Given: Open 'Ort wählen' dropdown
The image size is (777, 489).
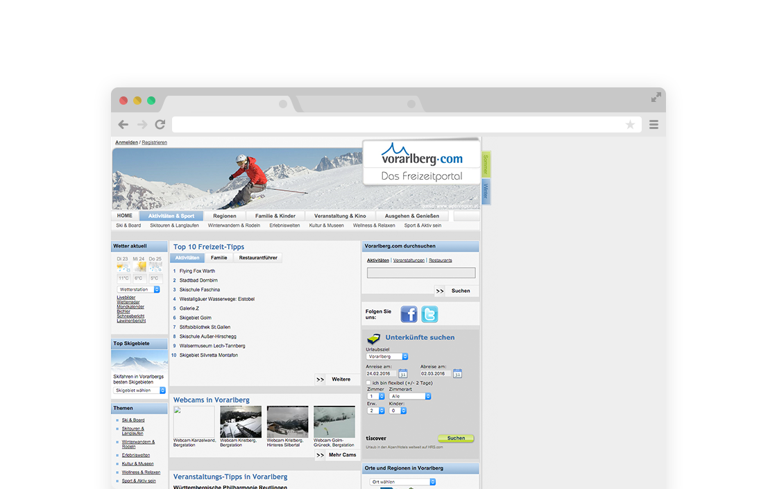Looking at the screenshot, I should click(x=402, y=482).
